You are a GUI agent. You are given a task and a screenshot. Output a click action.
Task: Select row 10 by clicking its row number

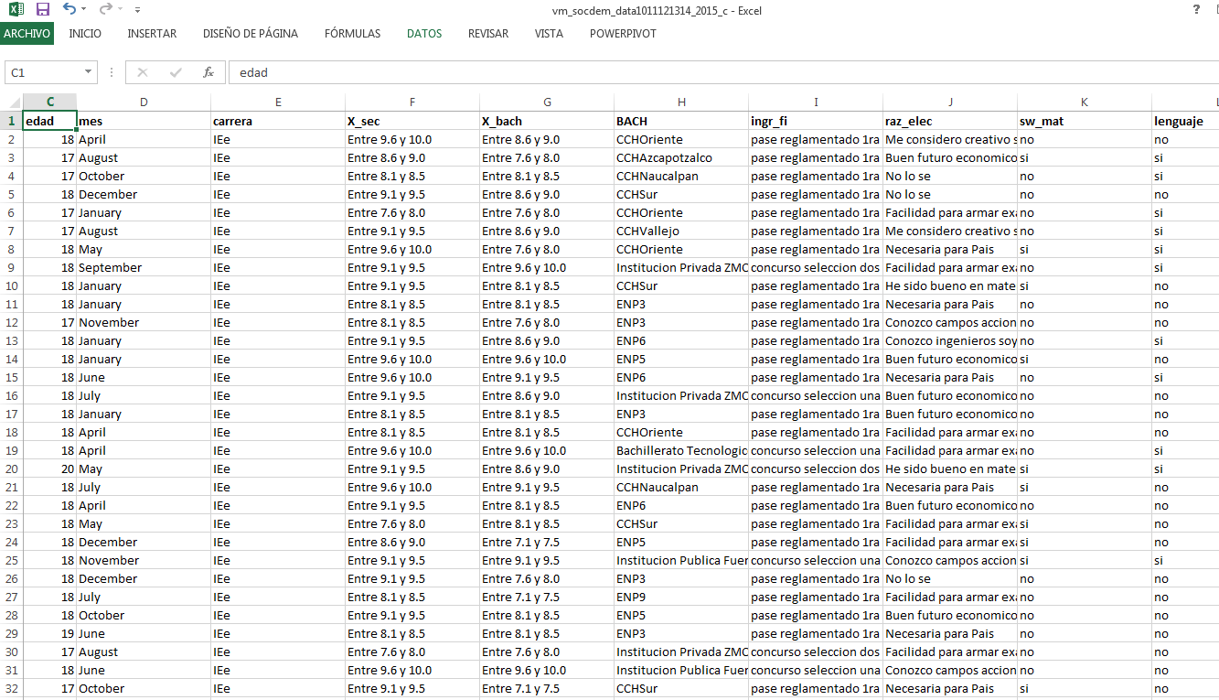pos(10,285)
